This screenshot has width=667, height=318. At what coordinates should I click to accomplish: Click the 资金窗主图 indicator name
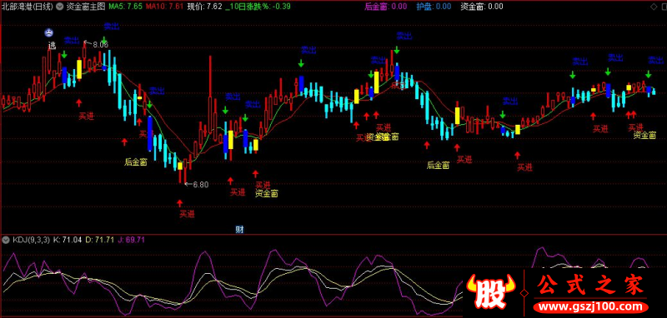pyautogui.click(x=85, y=7)
